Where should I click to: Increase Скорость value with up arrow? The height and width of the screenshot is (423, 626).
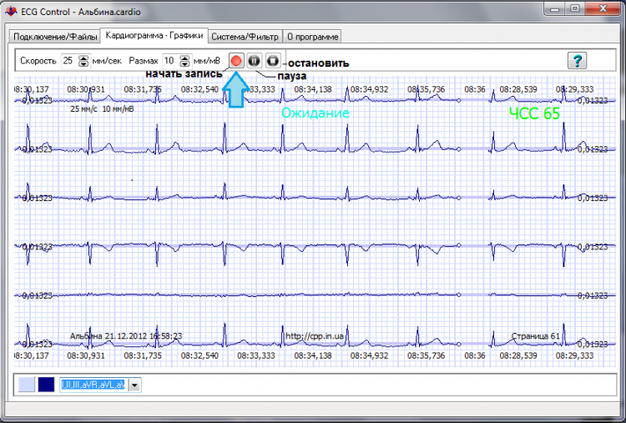coord(83,58)
